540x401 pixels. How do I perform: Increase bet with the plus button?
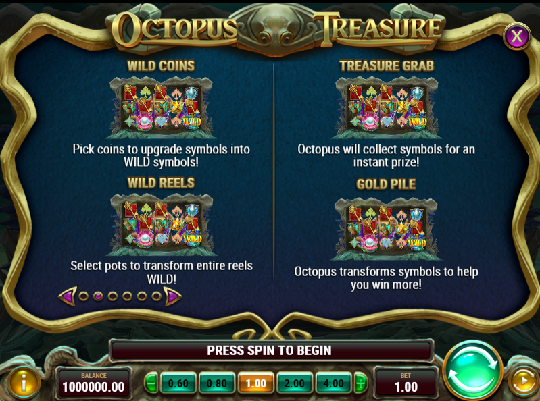(361, 383)
